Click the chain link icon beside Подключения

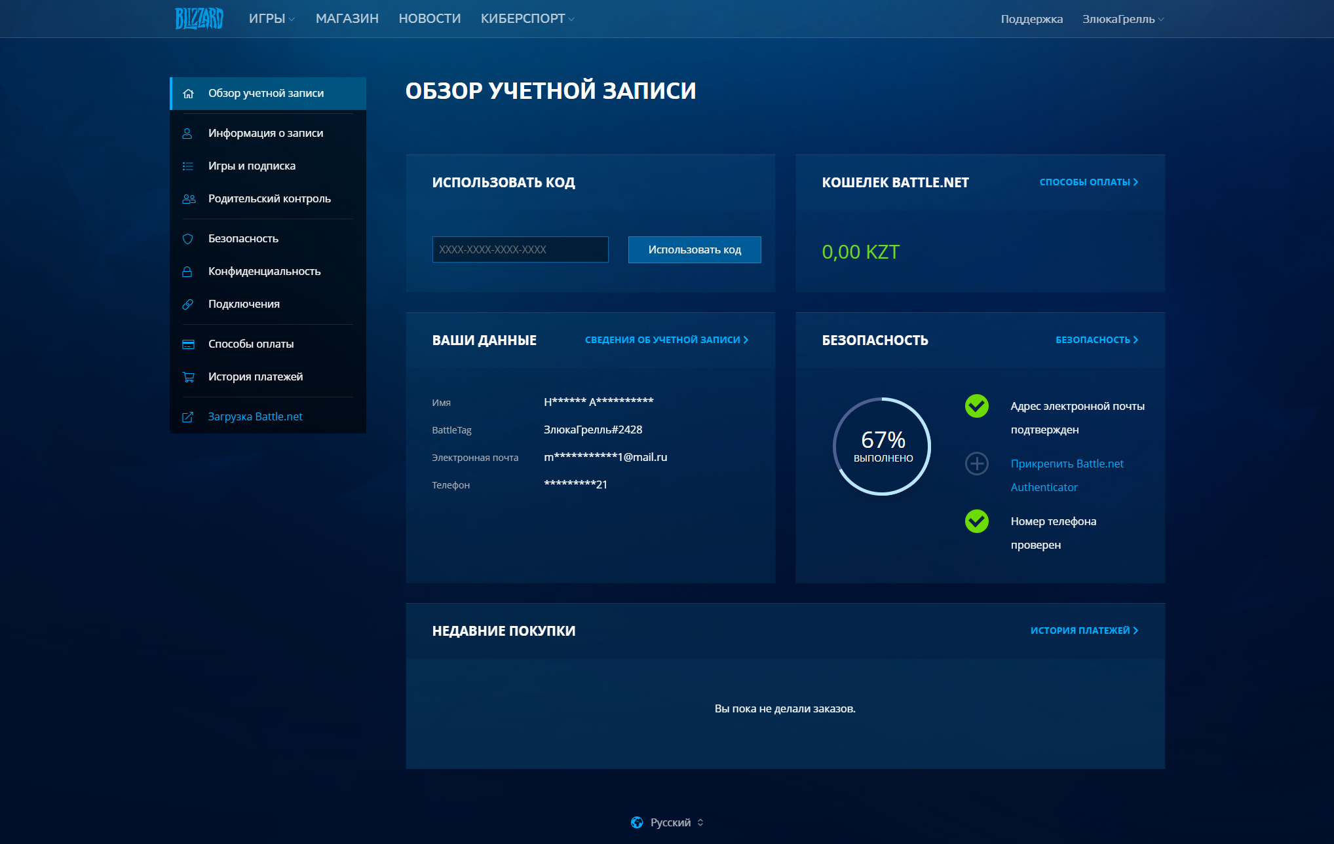pos(187,304)
